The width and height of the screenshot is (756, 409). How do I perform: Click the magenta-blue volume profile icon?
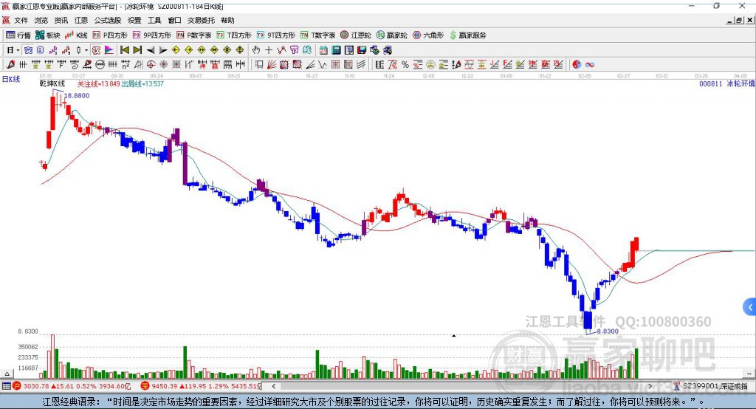coord(109,49)
